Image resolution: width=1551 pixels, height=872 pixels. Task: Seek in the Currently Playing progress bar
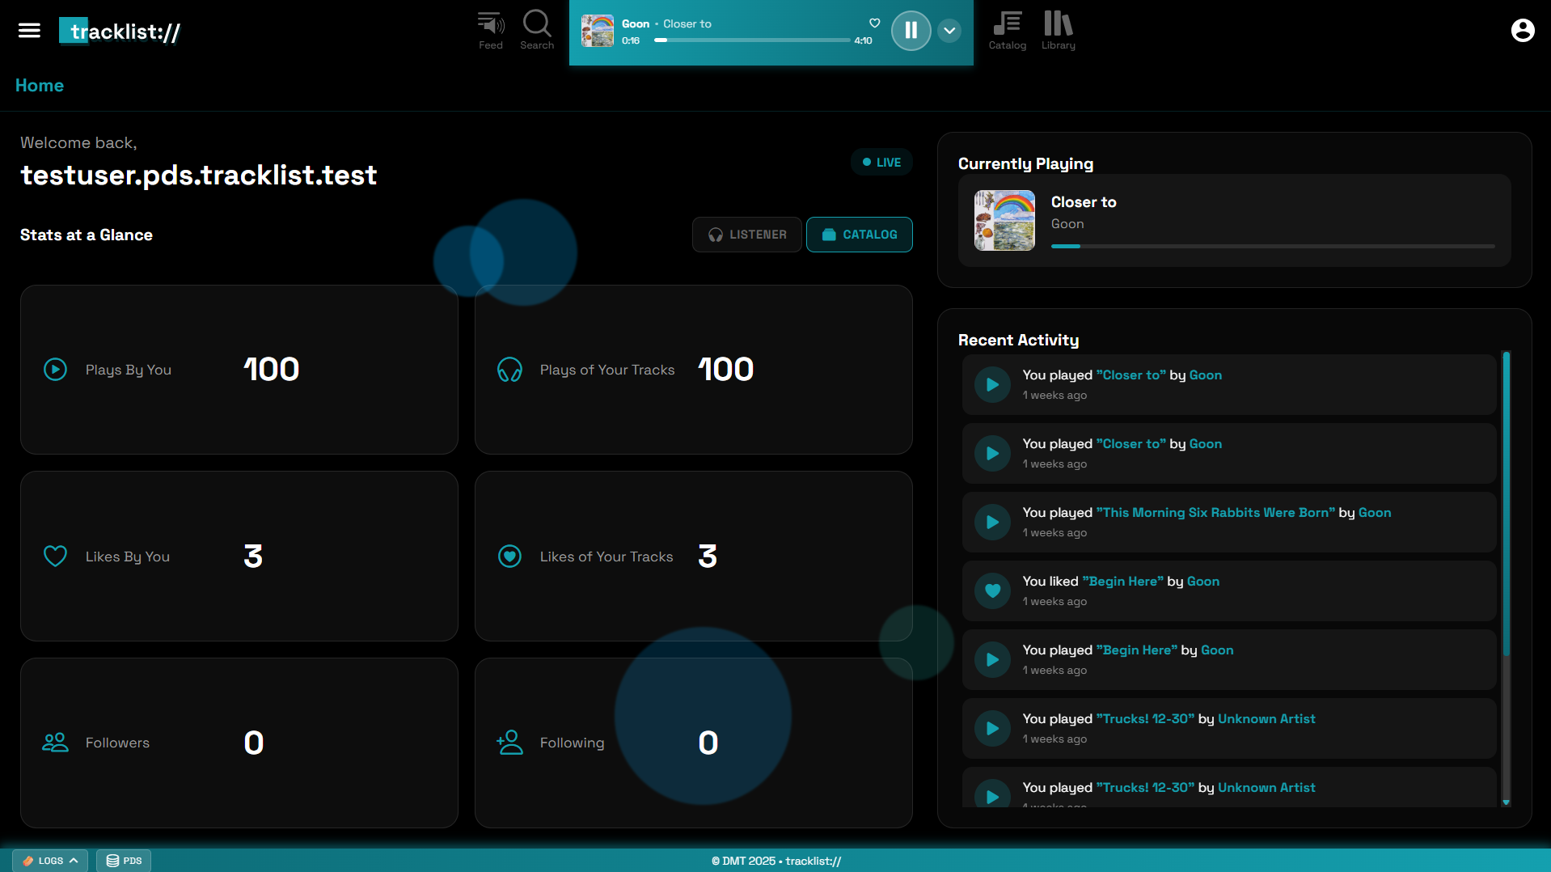[x=1273, y=246]
